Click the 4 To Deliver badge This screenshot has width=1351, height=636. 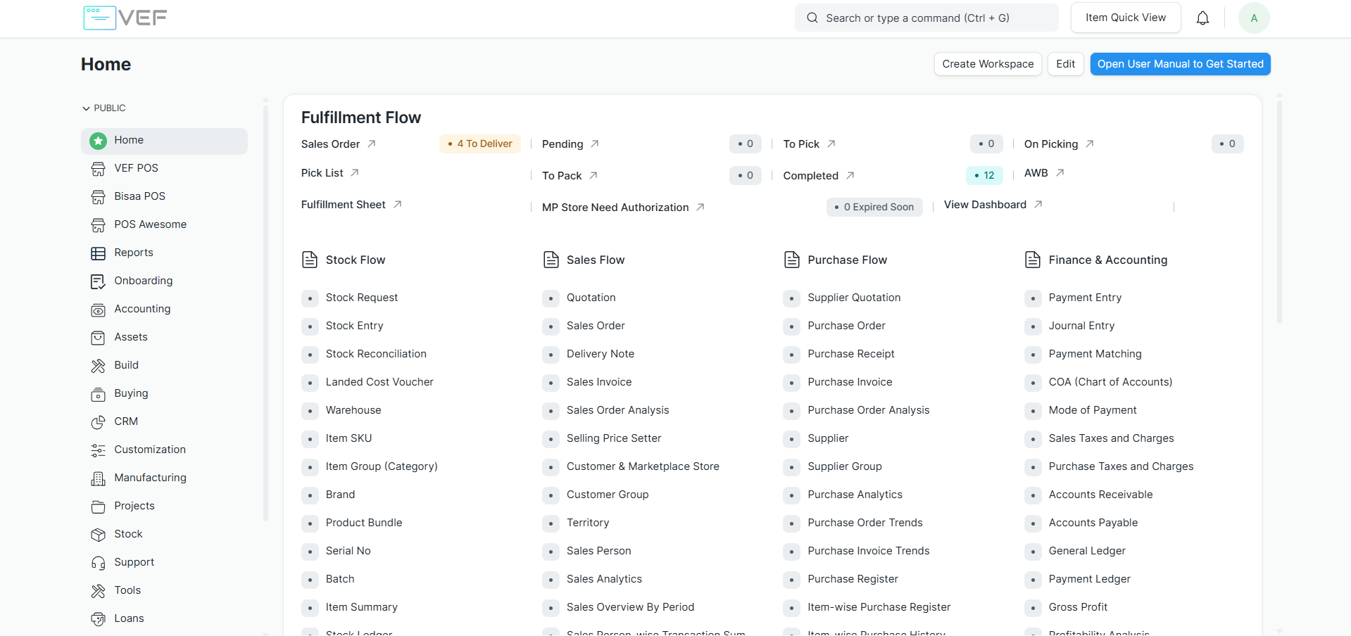click(480, 144)
